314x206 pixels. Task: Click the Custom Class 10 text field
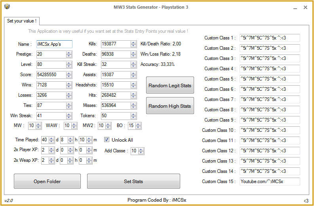pos(270,130)
